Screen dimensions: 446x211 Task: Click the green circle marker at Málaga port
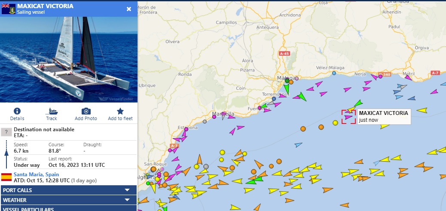click(287, 81)
